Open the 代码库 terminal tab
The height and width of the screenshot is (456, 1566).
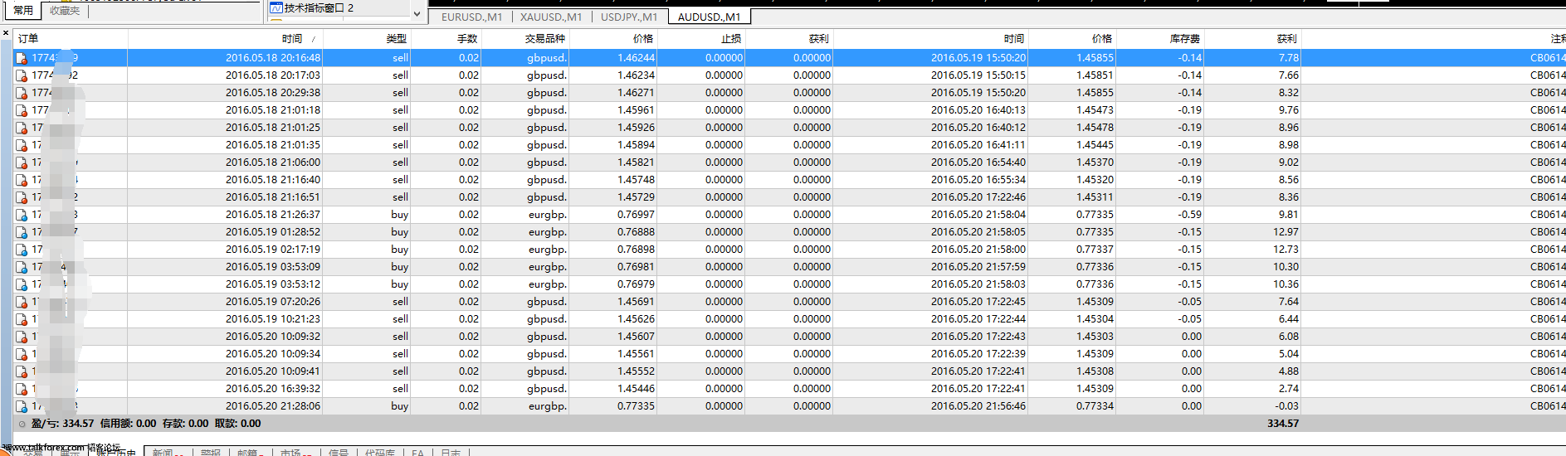379,452
